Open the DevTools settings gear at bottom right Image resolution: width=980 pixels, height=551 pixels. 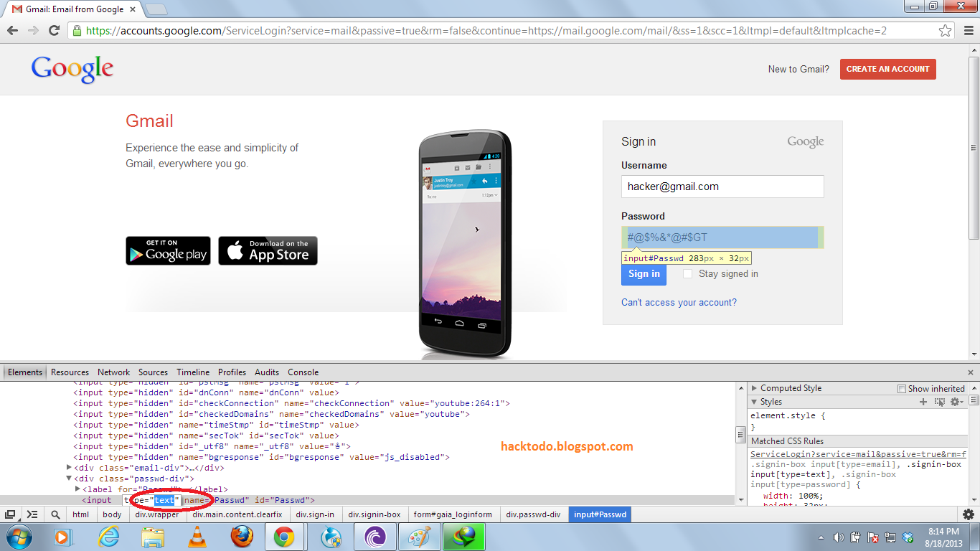click(969, 514)
